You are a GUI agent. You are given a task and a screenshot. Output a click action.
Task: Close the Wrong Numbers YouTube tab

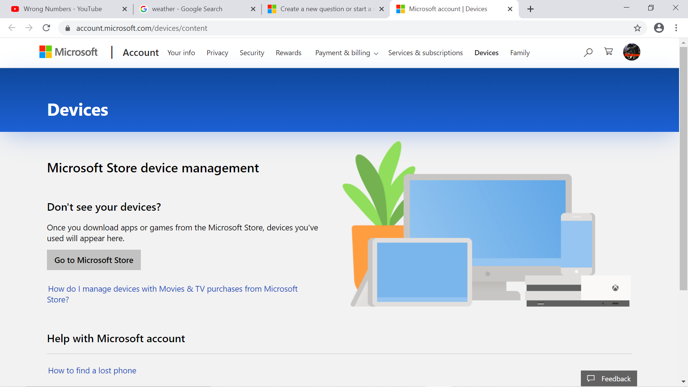[125, 9]
